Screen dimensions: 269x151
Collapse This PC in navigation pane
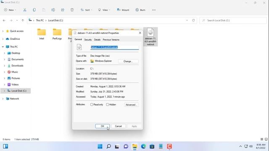(3, 47)
